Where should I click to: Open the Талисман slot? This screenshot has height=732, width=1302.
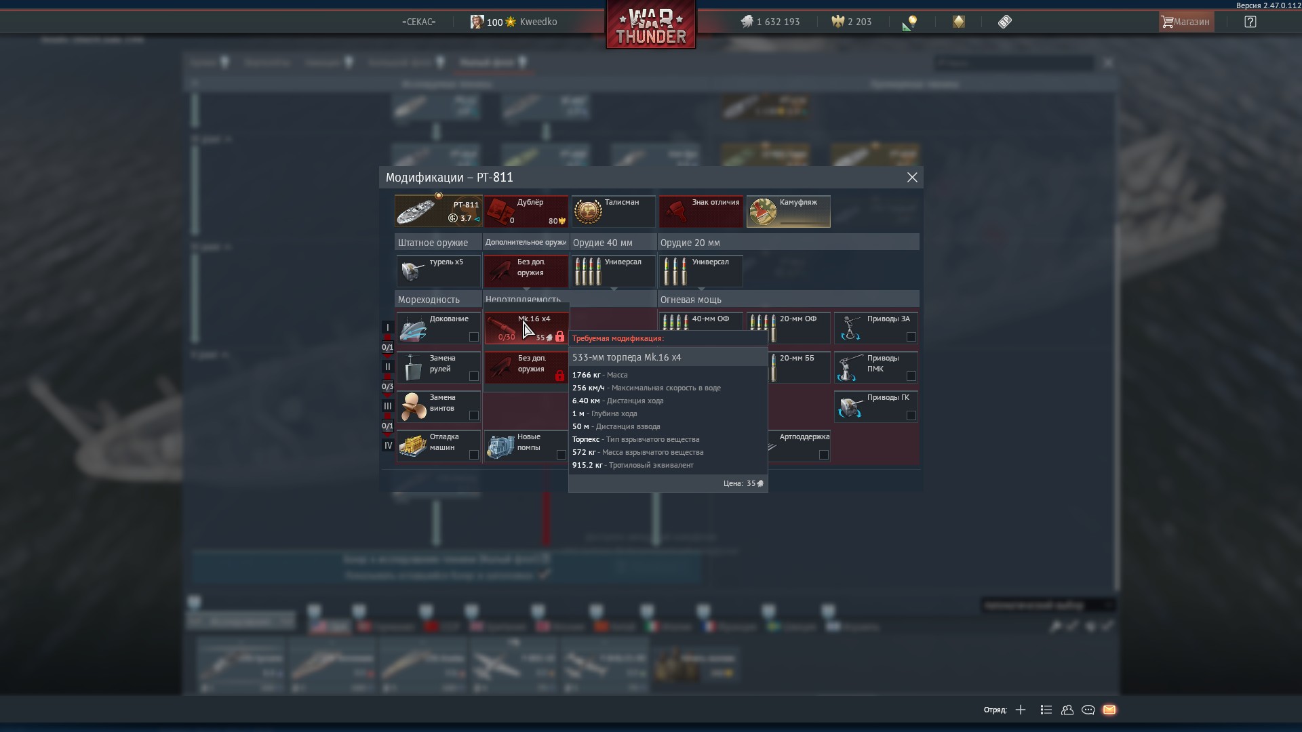pyautogui.click(x=613, y=211)
